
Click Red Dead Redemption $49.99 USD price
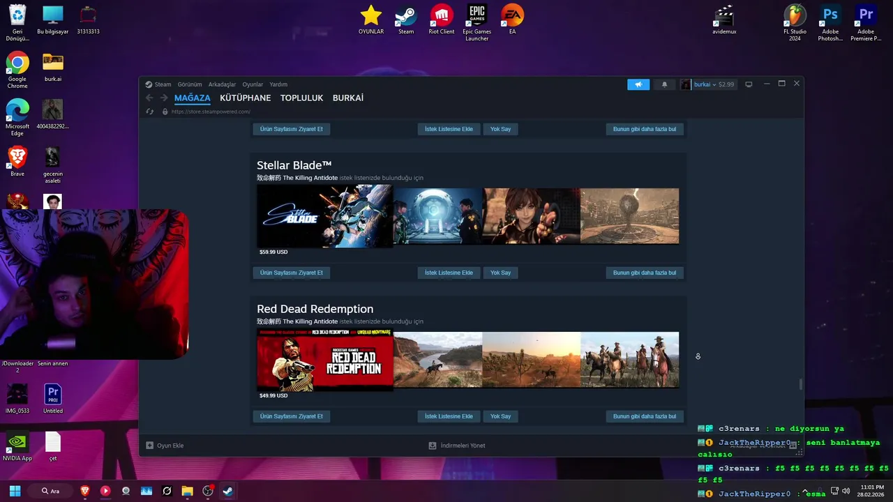[x=273, y=395]
